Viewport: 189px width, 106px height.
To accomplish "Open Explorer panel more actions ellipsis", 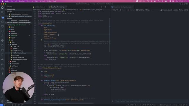I will click(x=30, y=7).
